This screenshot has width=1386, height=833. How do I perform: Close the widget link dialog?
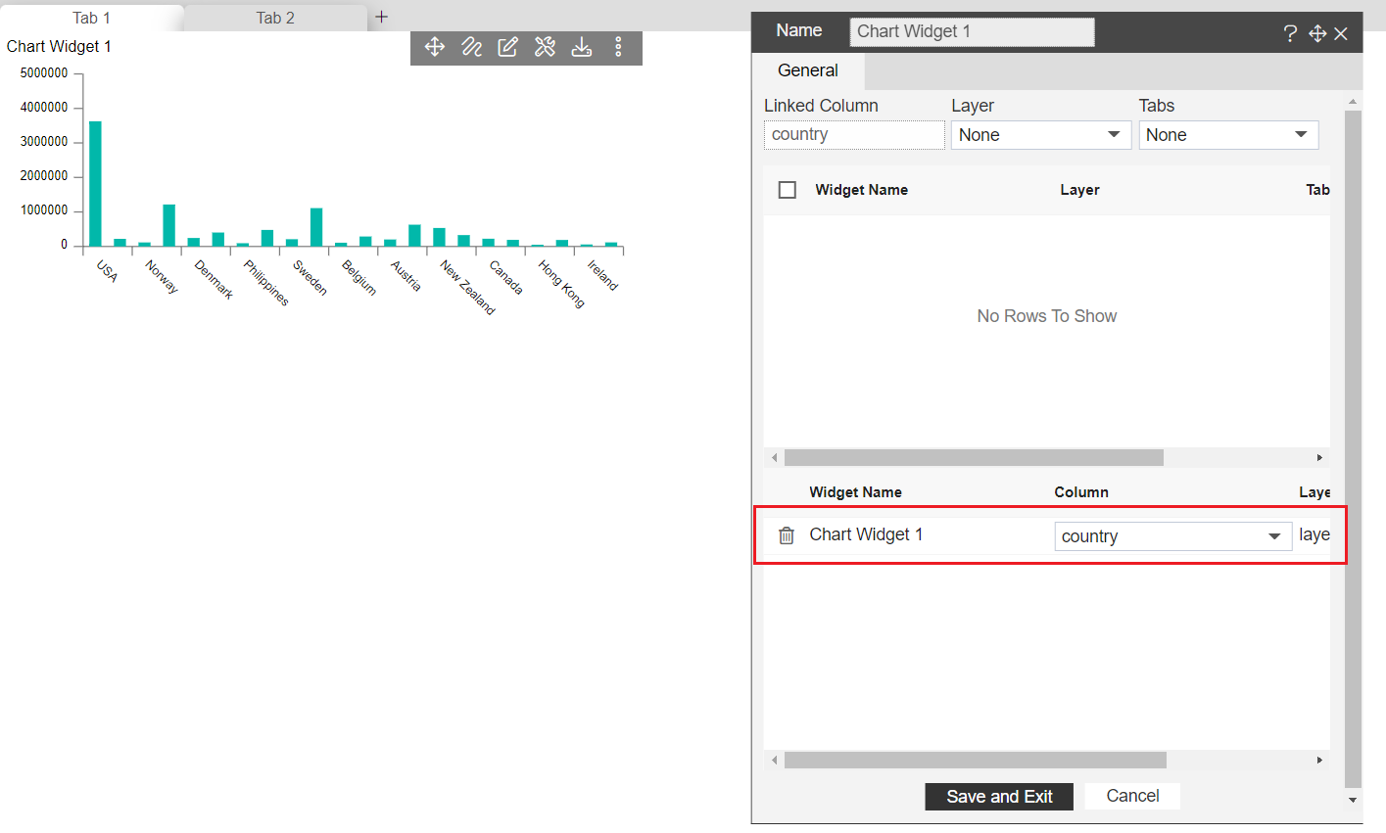coord(1341,34)
